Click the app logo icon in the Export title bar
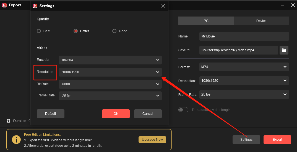The image size is (297, 152). 4,5
